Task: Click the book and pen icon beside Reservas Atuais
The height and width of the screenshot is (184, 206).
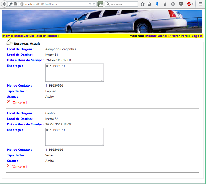Action: pyautogui.click(x=10, y=42)
